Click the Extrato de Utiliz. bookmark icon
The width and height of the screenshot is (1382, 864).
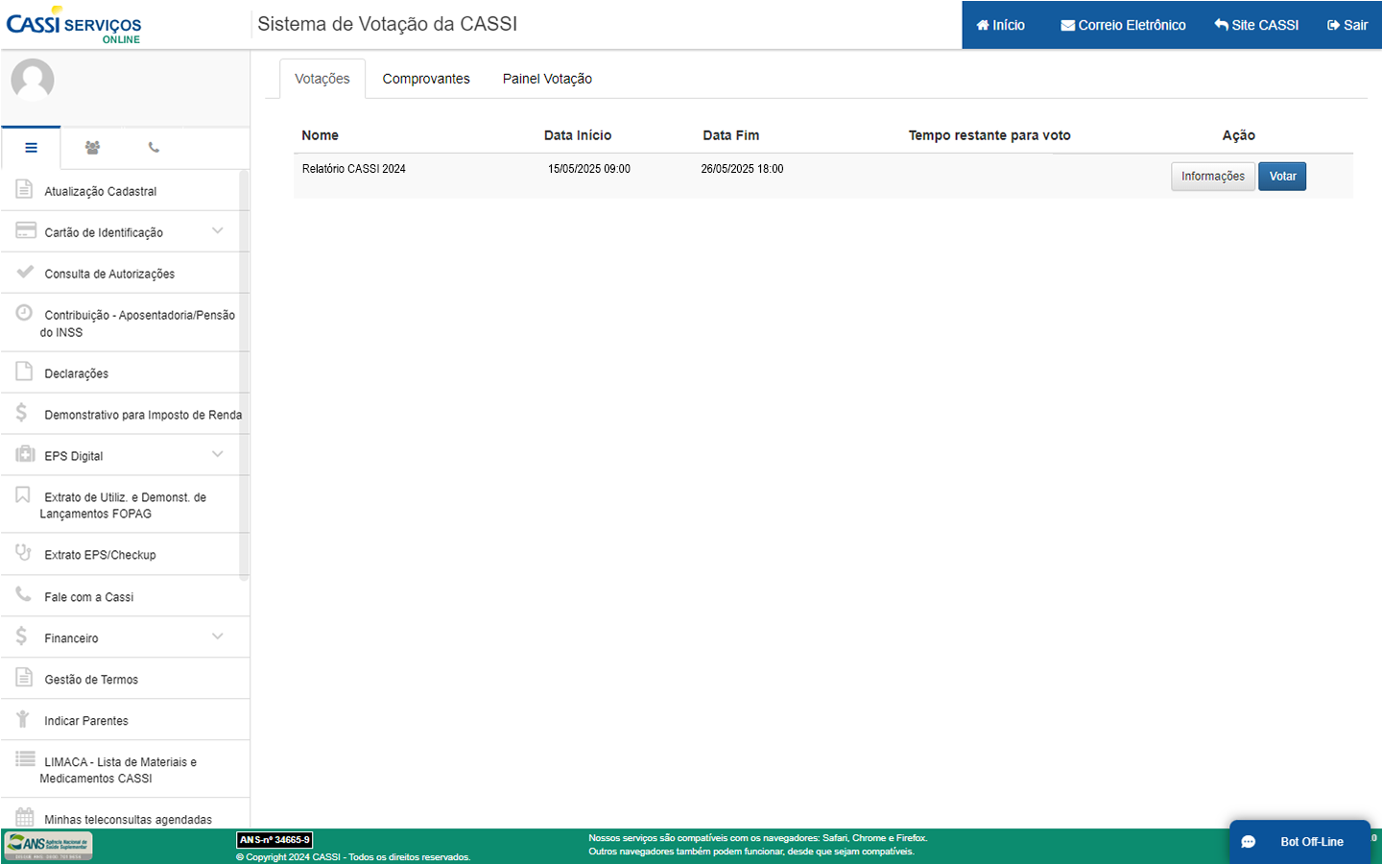23,494
